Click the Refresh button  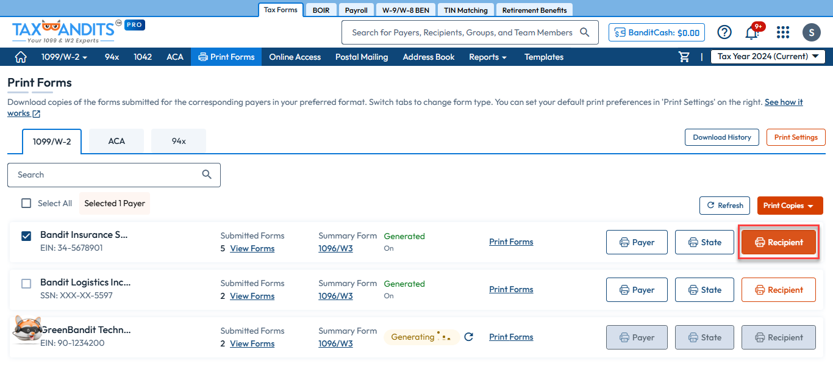point(724,206)
